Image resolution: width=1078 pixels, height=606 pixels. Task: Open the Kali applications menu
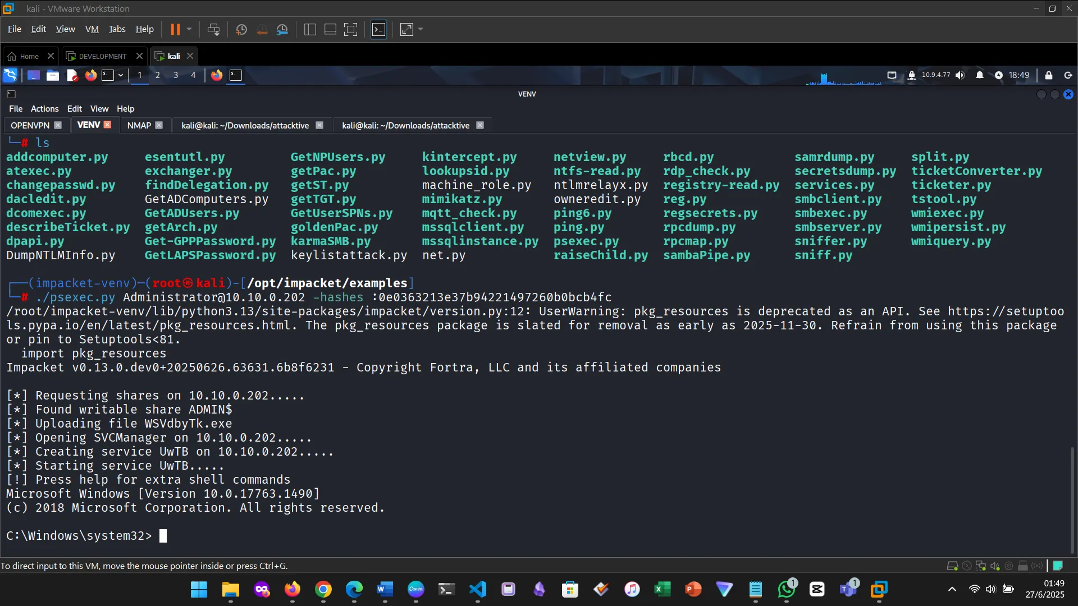(x=10, y=75)
